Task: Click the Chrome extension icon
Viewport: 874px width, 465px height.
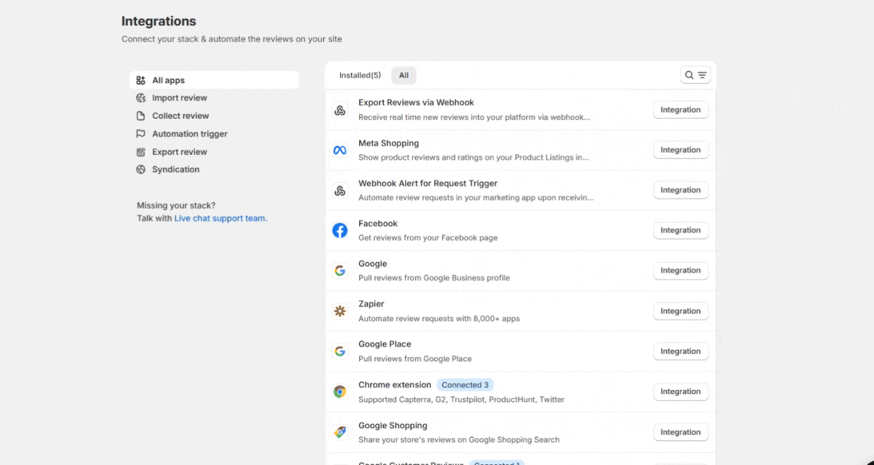Action: point(339,392)
